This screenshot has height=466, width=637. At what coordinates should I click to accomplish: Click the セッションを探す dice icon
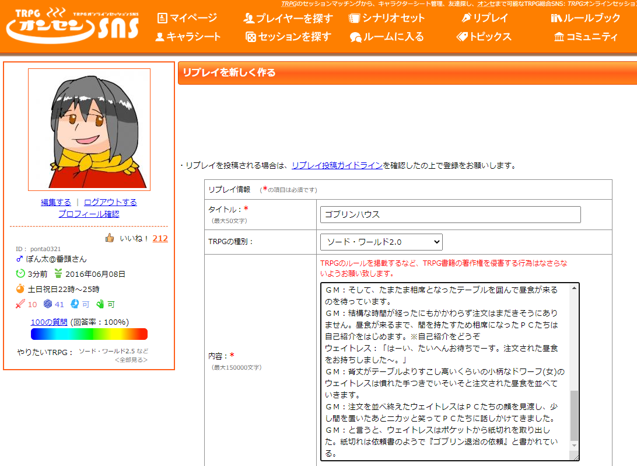251,37
